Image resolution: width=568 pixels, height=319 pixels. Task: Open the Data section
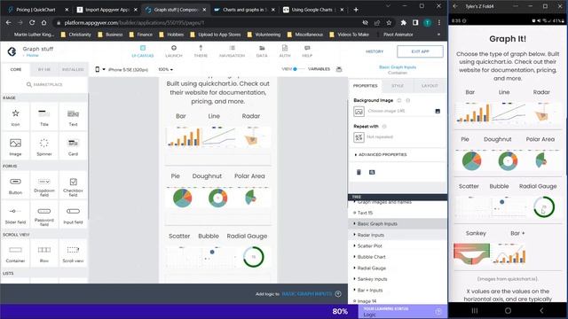(262, 51)
